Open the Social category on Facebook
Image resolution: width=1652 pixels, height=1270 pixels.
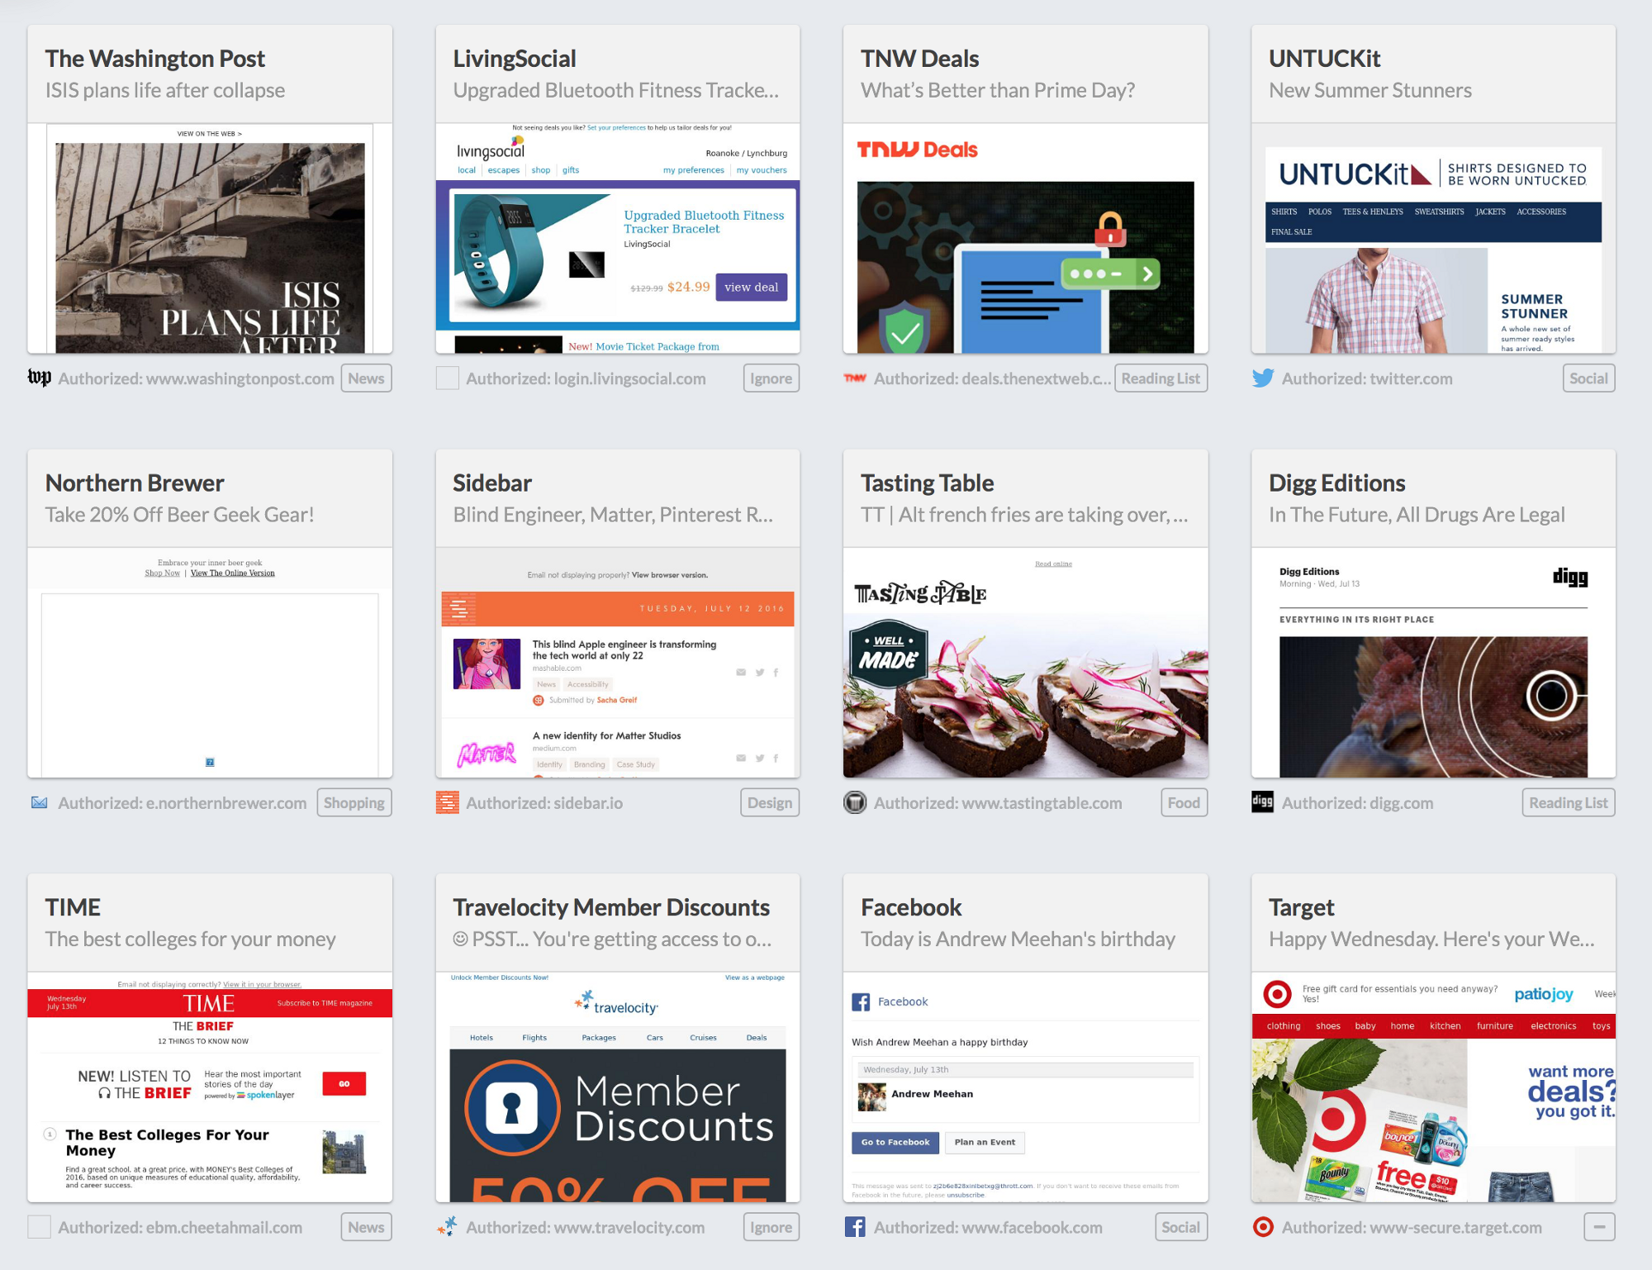[1180, 1227]
